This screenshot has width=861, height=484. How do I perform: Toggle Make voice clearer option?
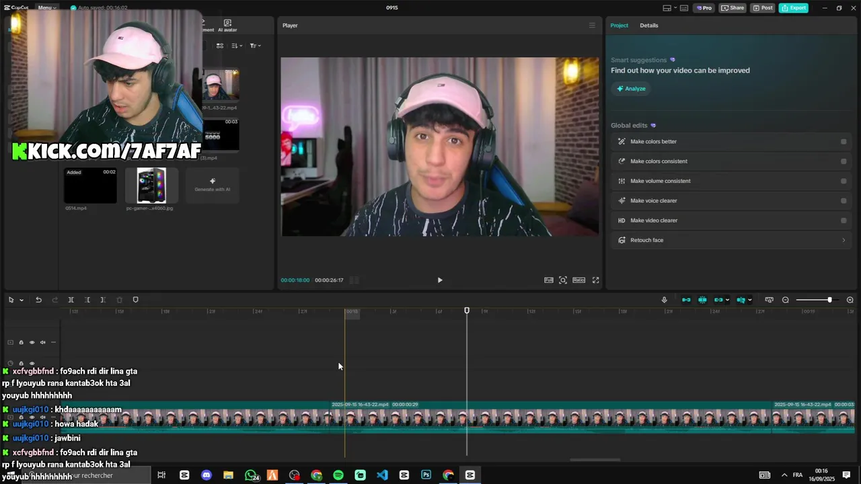click(x=844, y=200)
